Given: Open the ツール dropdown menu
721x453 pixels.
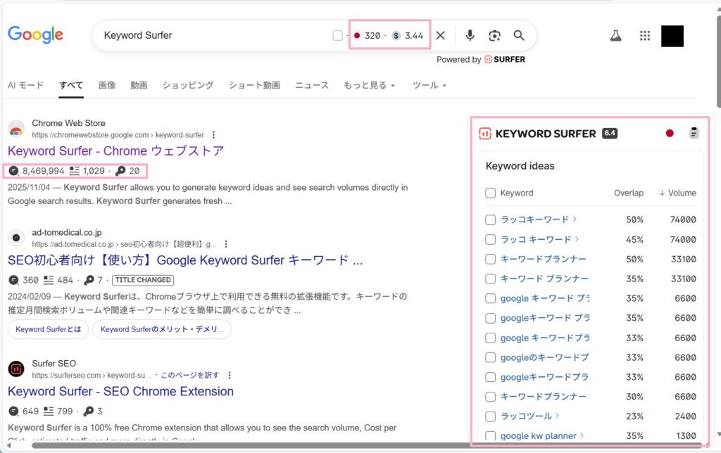Looking at the screenshot, I should pos(429,85).
